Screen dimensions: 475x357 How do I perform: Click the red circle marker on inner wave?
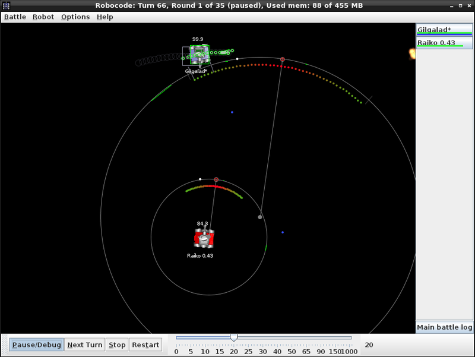point(216,179)
